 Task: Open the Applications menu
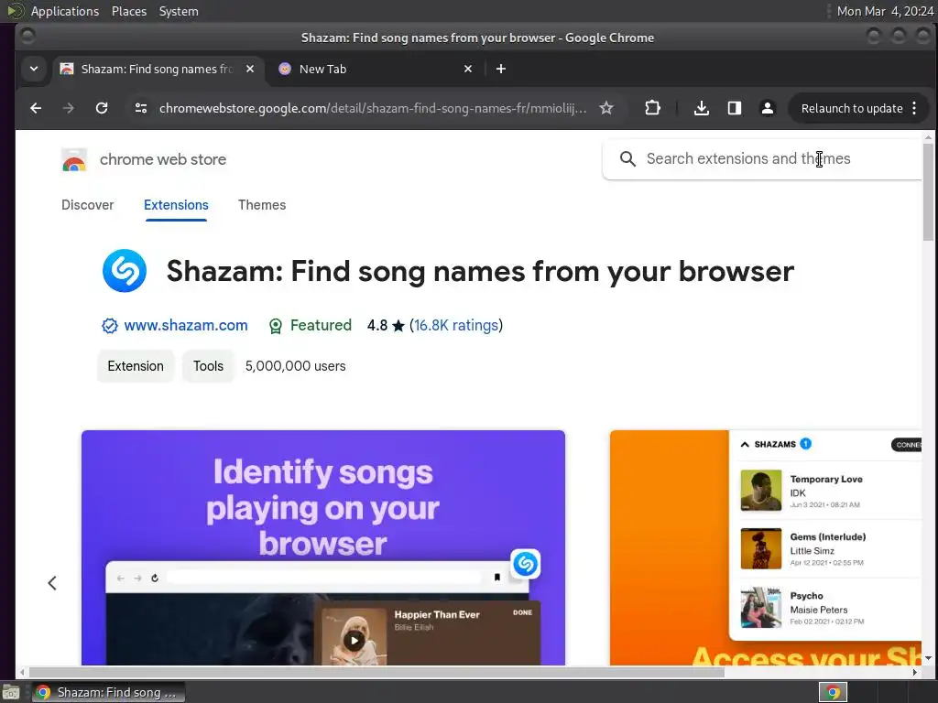(65, 11)
